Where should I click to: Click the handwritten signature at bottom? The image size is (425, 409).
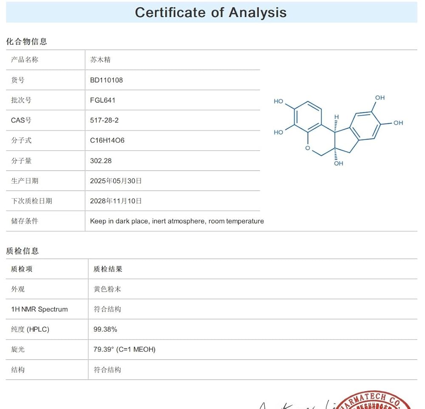tap(293, 403)
